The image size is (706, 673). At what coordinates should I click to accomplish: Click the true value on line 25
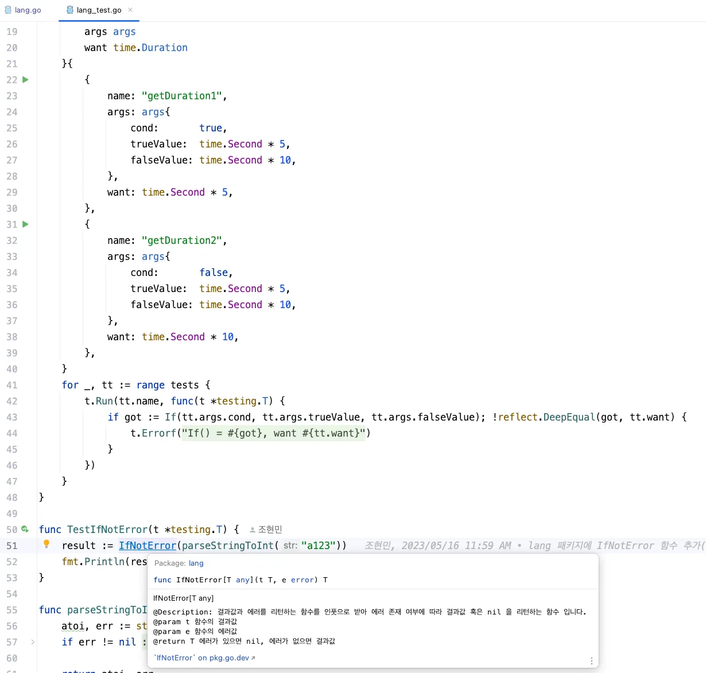(x=211, y=128)
